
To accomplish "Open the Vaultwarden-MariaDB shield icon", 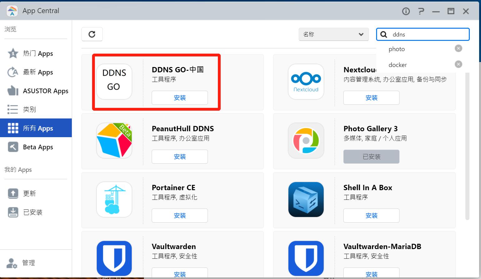I will [x=306, y=258].
